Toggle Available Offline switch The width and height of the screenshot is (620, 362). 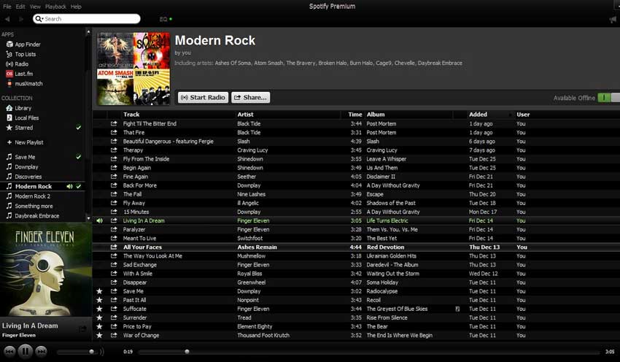click(608, 98)
